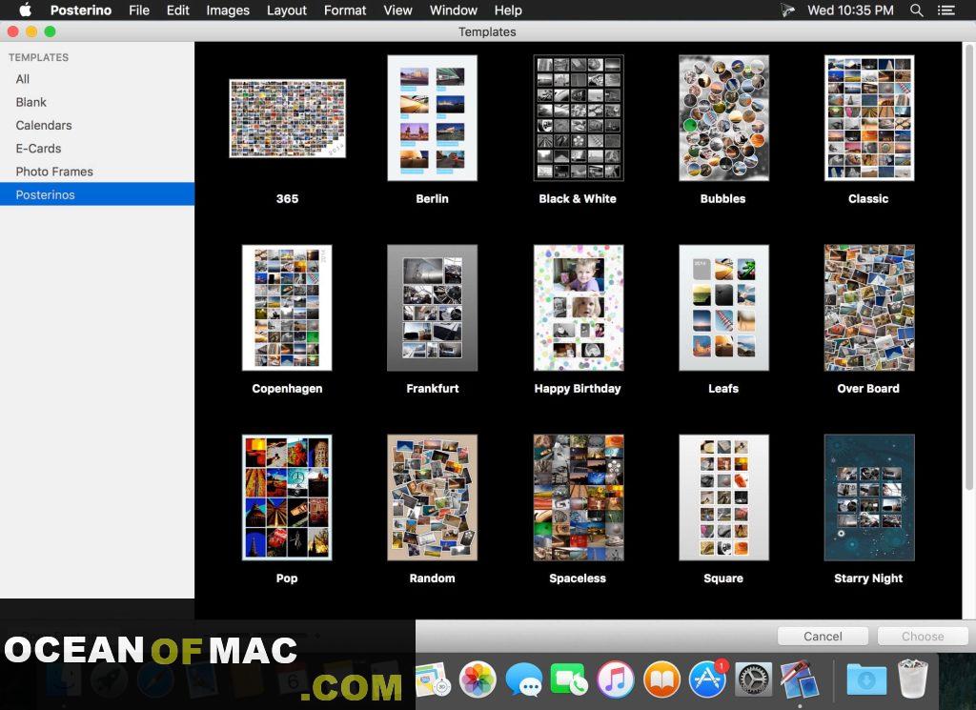
Task: Select the Classic template thumbnail
Action: pyautogui.click(x=869, y=118)
